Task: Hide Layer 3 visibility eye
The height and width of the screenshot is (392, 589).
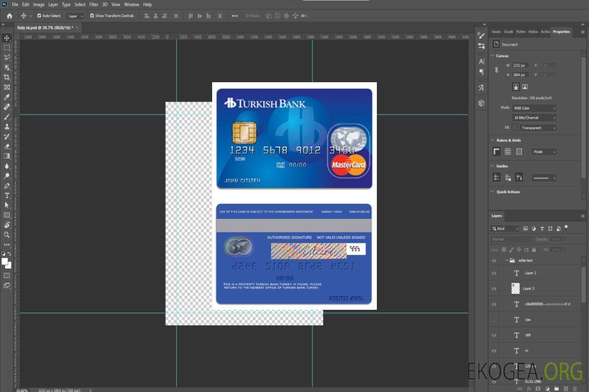Action: point(494,289)
